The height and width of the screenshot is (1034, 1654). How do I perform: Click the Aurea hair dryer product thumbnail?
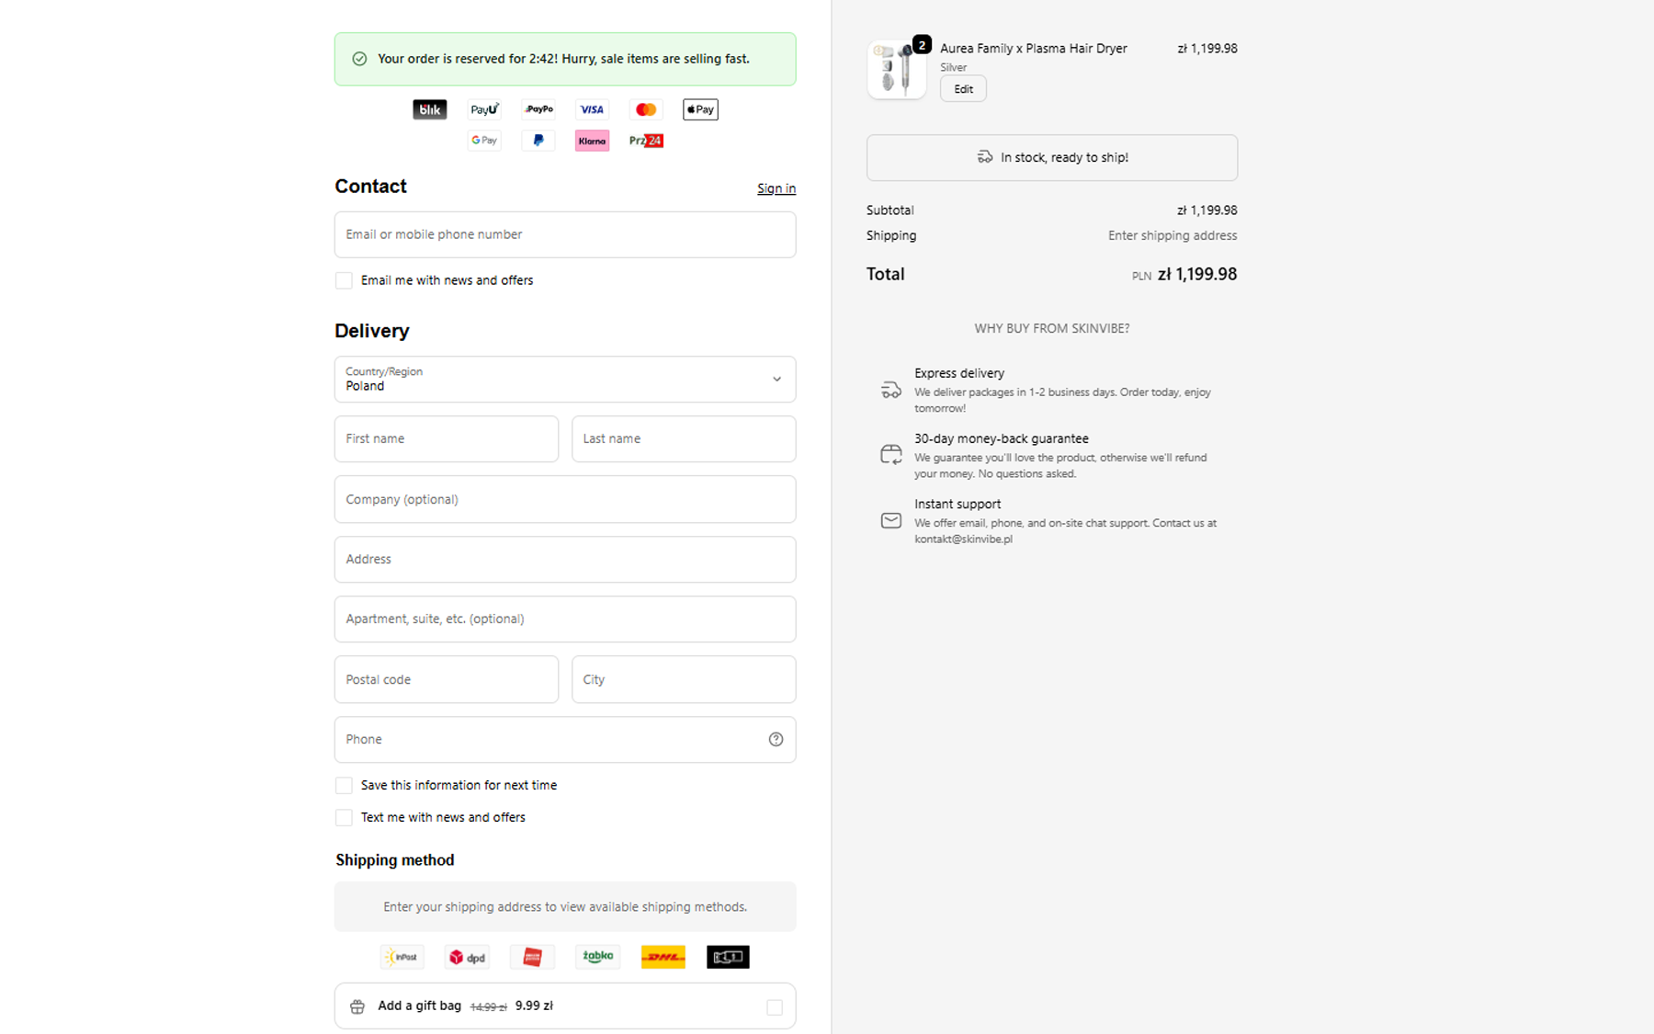[896, 68]
